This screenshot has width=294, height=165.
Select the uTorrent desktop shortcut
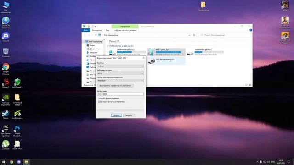(6, 145)
